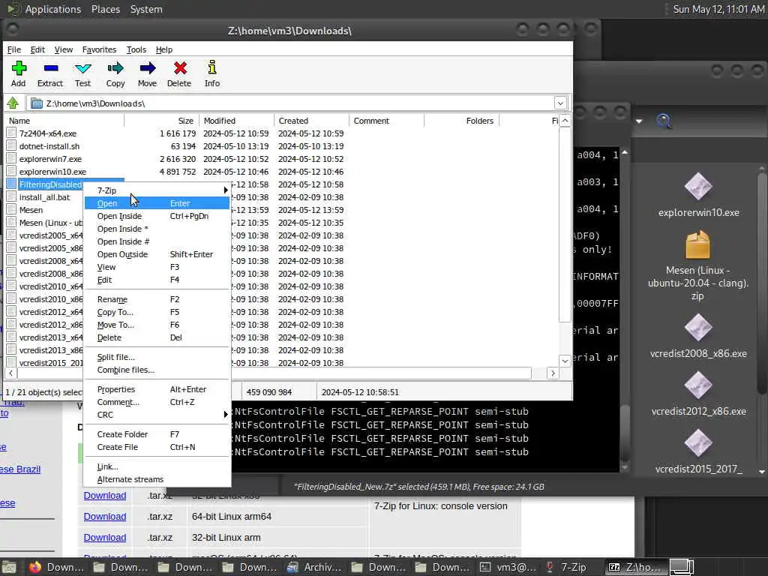This screenshot has width=768, height=576.
Task: Click the Test toolbar icon
Action: click(82, 74)
